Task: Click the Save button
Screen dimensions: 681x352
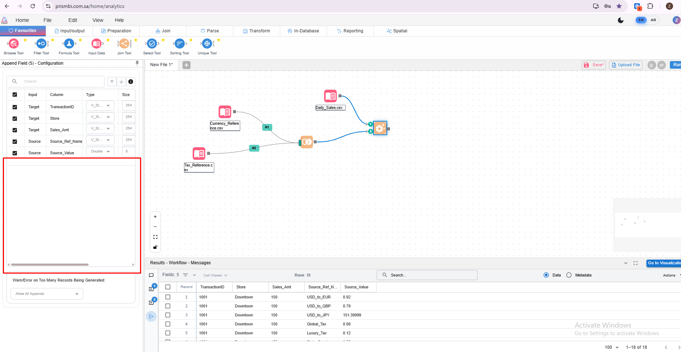Action: coord(593,65)
